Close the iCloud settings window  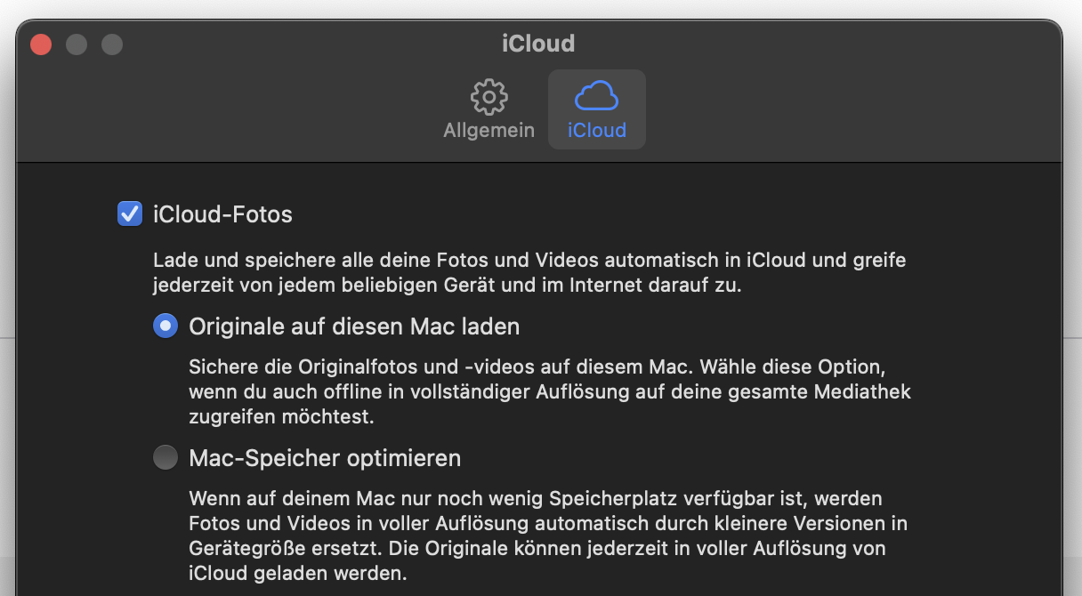click(41, 44)
